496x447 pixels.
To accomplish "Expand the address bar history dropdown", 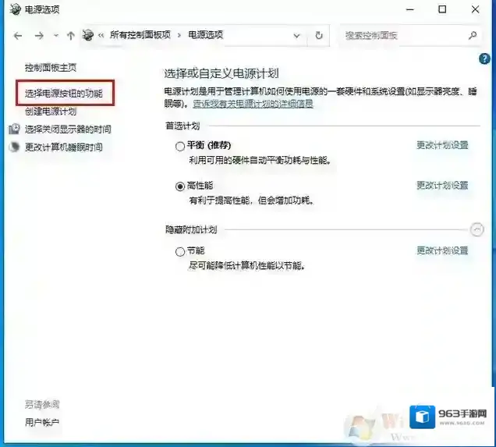I will (296, 36).
